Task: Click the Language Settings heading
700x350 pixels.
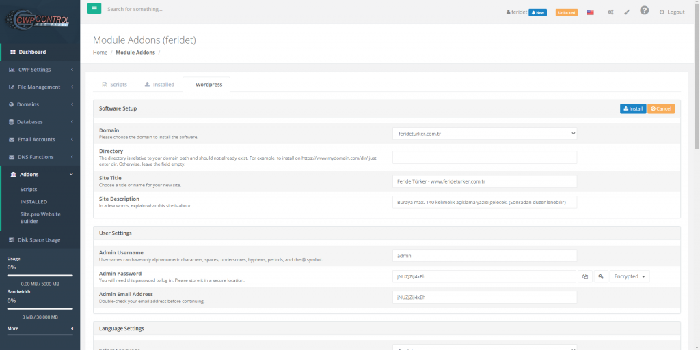Action: point(122,329)
